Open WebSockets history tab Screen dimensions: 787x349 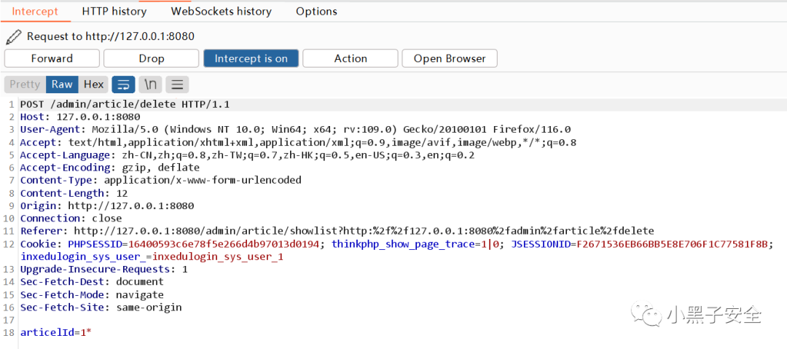[222, 11]
